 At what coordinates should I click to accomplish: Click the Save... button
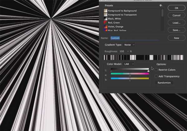176,30
